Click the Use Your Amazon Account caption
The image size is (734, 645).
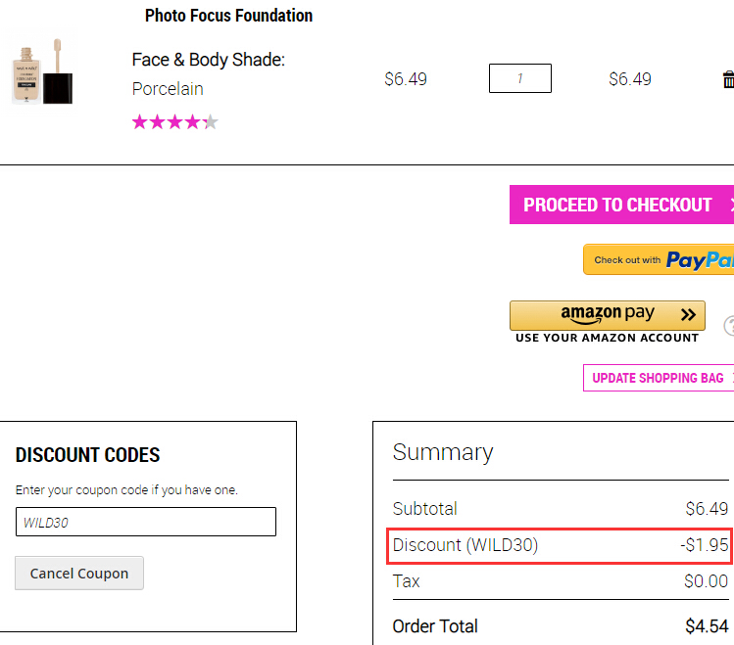608,338
